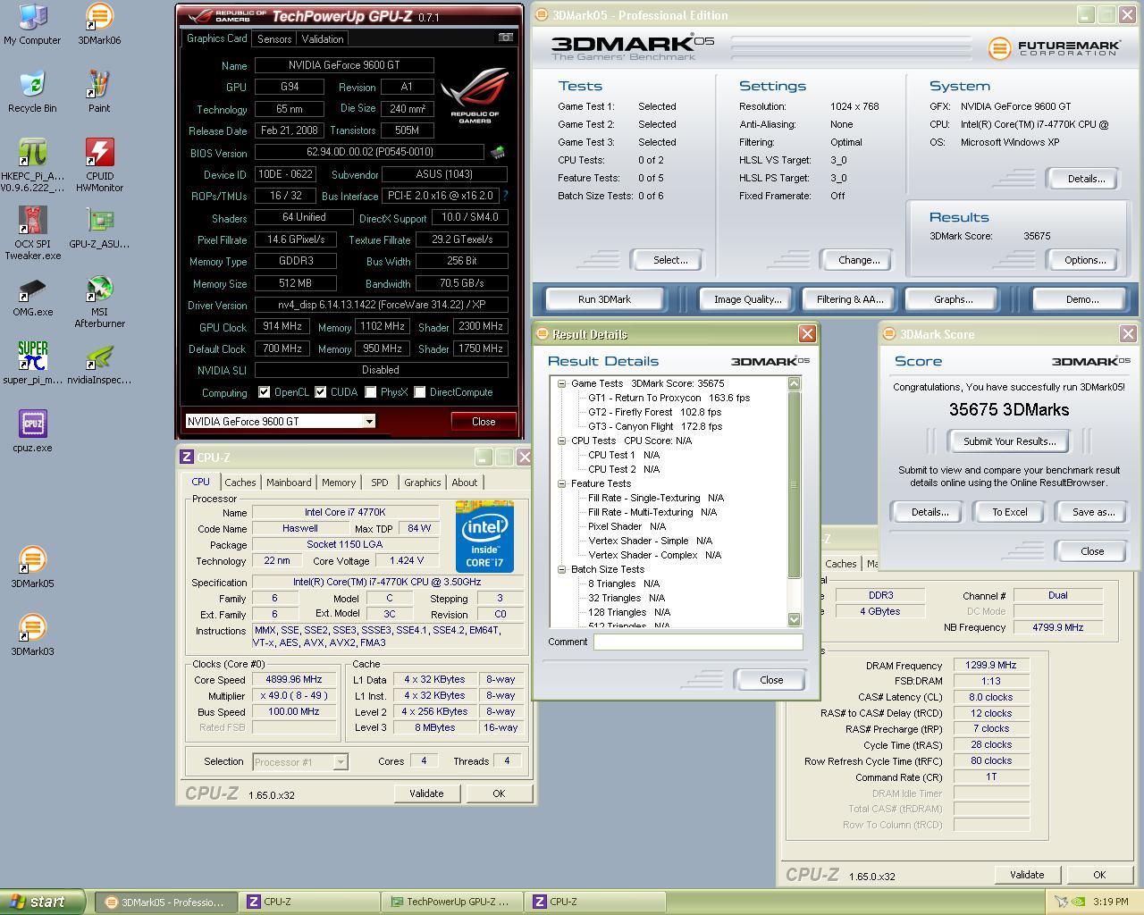Viewport: 1144px width, 915px height.
Task: Click the Filtering & AA button
Action: [x=850, y=299]
